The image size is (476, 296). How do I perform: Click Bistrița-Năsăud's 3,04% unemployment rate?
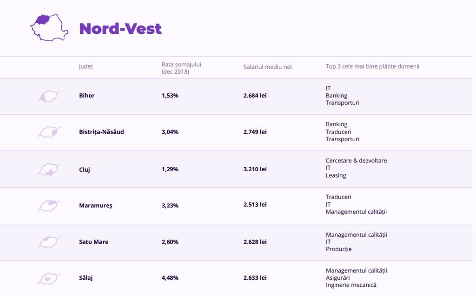coord(170,132)
